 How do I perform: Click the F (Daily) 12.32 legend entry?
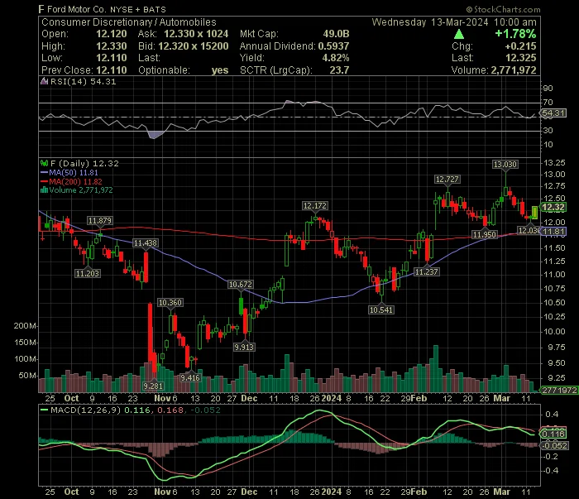tap(85, 163)
